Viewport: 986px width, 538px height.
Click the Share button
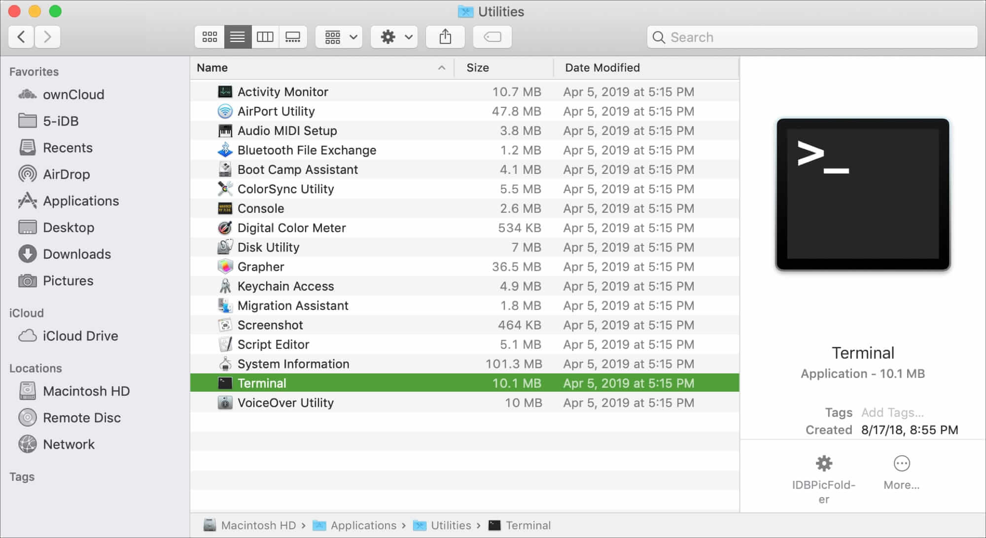(x=445, y=36)
